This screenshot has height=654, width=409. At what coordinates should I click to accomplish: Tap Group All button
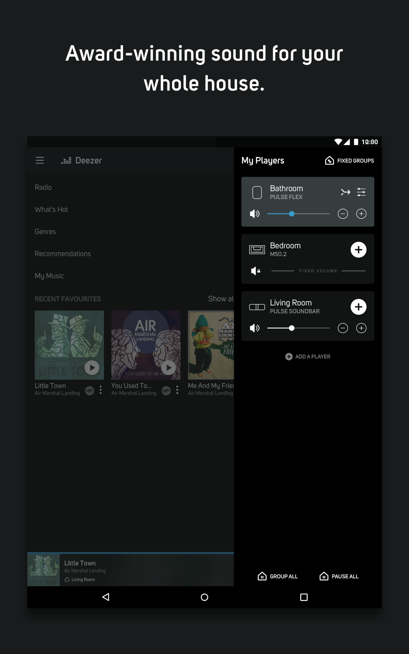(277, 576)
